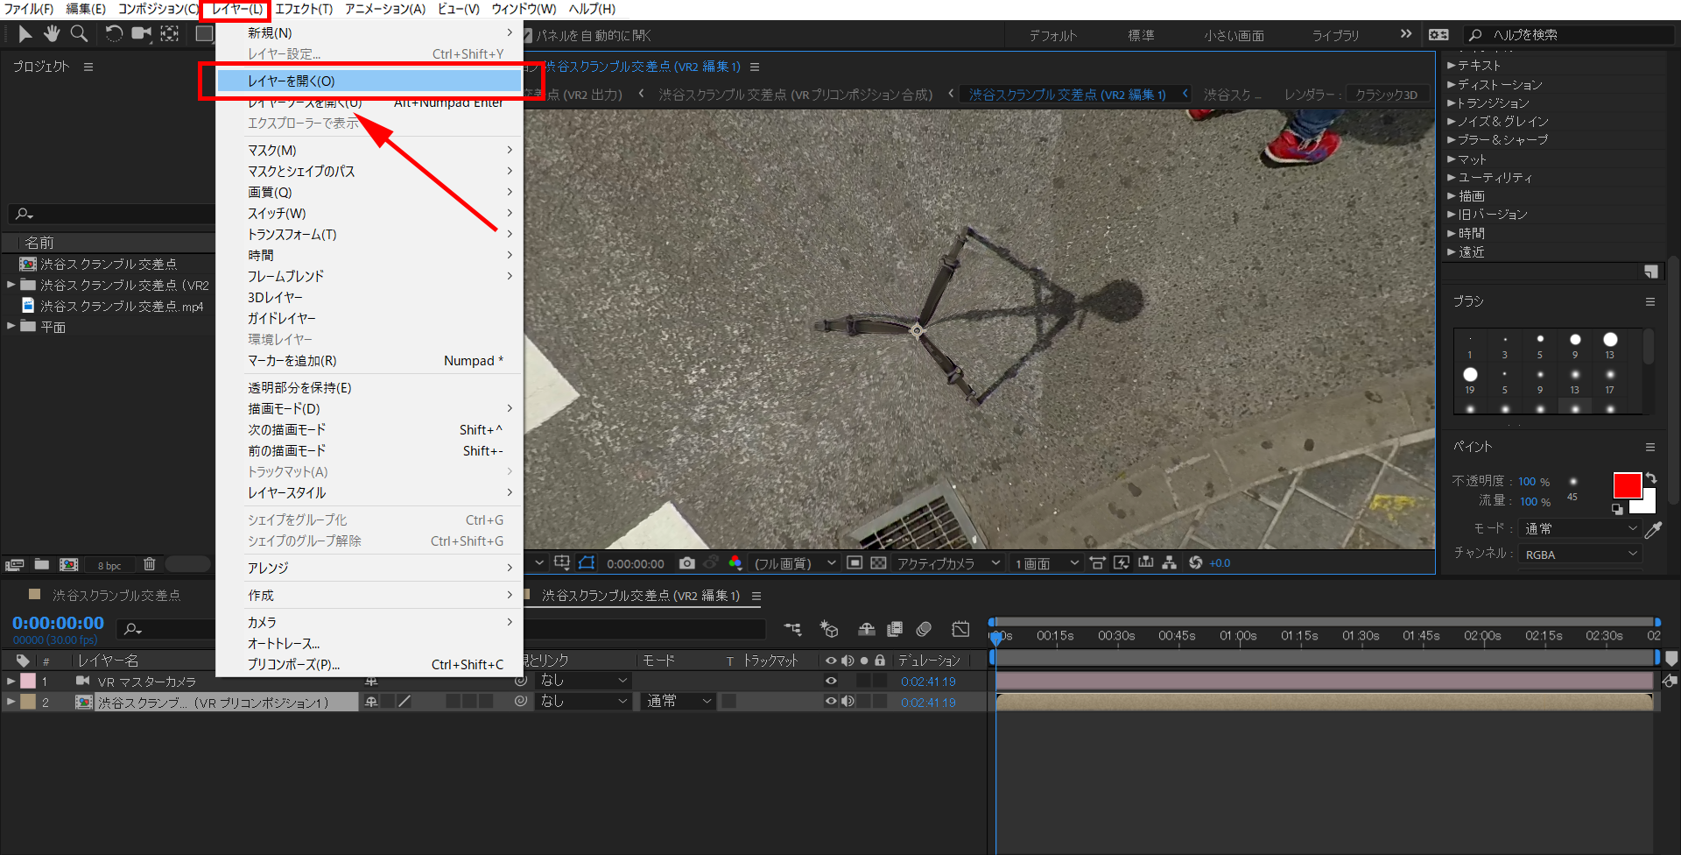Toggle the mask and shape path visibility icon
The height and width of the screenshot is (855, 1681).
tap(587, 563)
